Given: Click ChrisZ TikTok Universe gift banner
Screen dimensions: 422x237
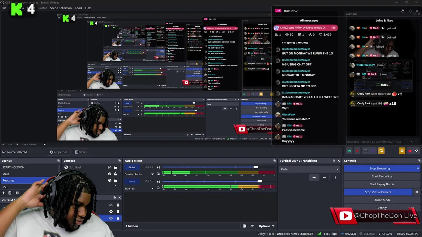Looking at the screenshot, I should [305, 28].
